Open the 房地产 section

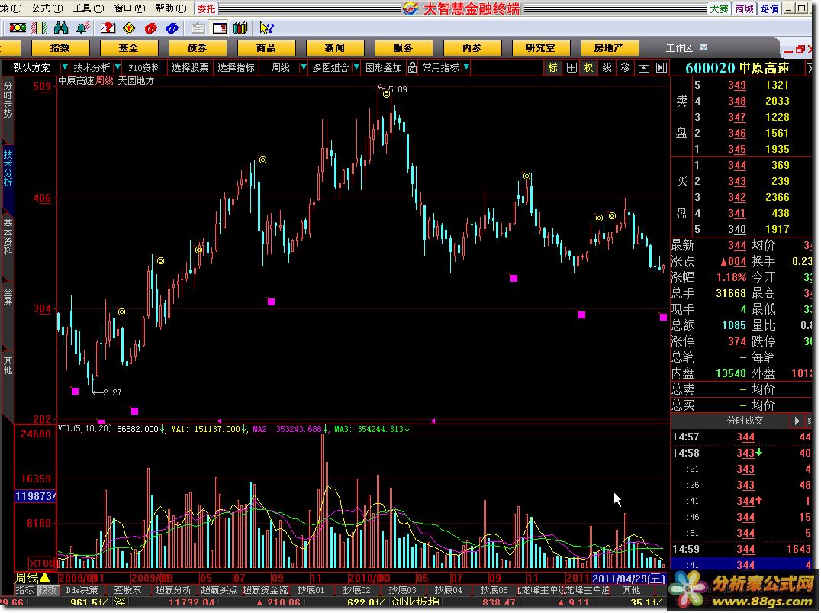[610, 47]
